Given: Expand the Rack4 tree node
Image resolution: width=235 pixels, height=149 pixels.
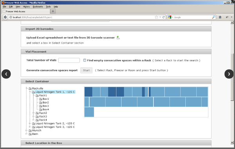Looking at the screenshot, I should [34, 120].
